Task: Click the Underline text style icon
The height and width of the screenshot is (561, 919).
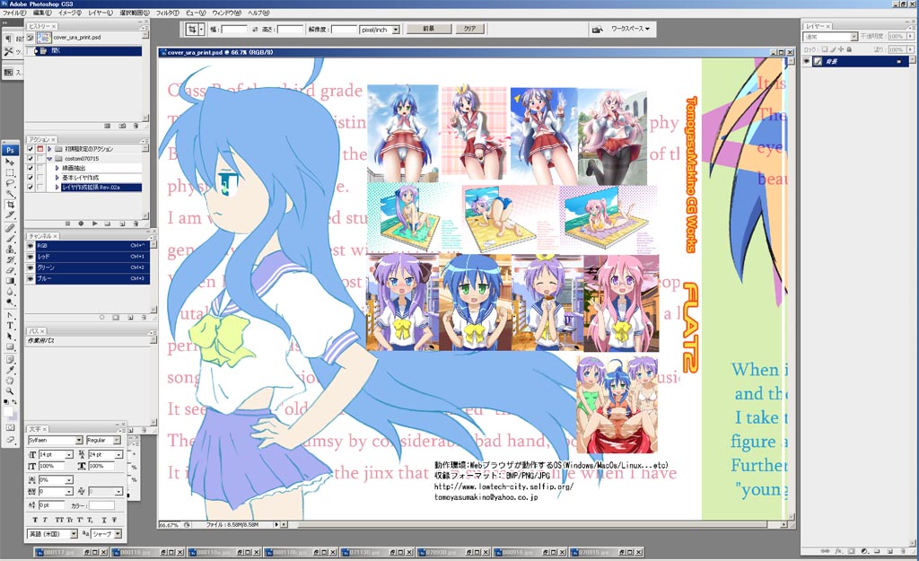Action: point(104,520)
